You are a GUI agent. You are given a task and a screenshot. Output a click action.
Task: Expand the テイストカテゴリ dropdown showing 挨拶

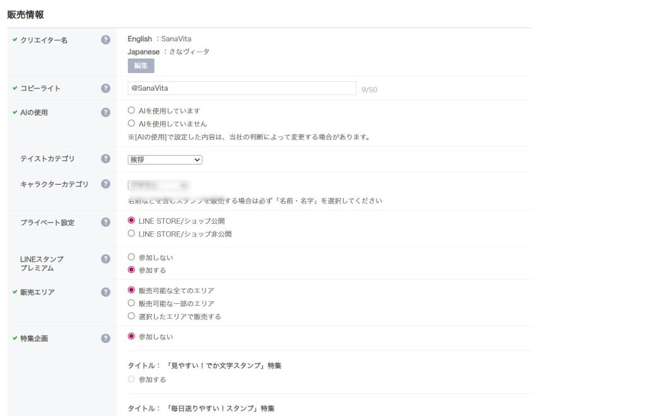point(165,159)
